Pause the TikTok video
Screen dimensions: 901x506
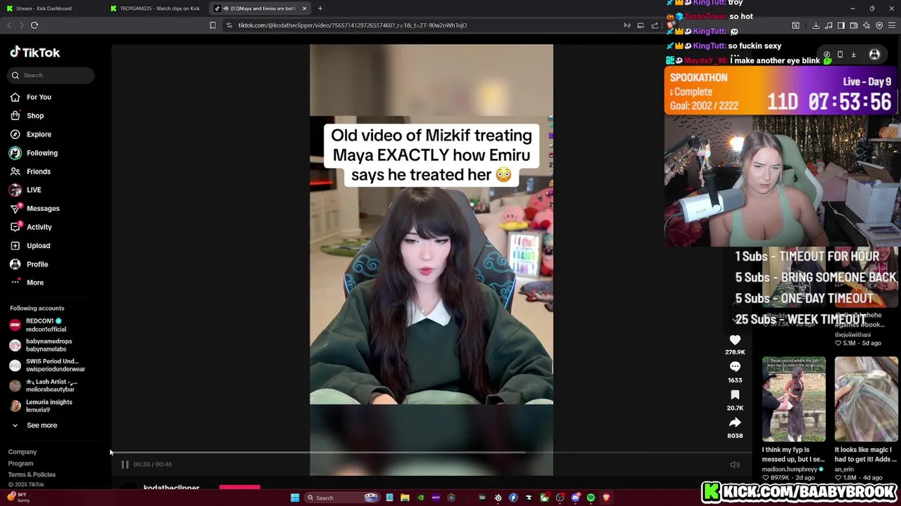pyautogui.click(x=125, y=465)
